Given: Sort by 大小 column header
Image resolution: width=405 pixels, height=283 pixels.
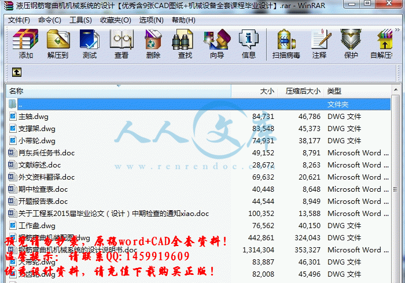Looking at the screenshot, I should [x=254, y=91].
